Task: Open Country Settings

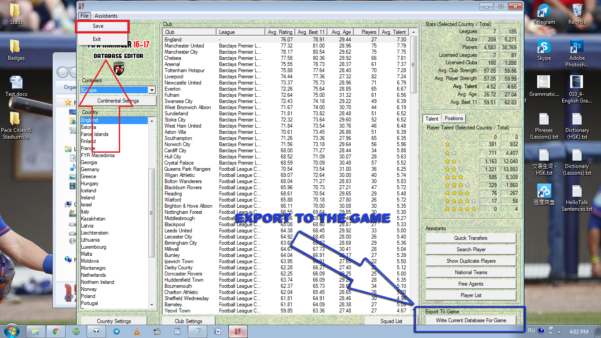Action: click(x=114, y=321)
